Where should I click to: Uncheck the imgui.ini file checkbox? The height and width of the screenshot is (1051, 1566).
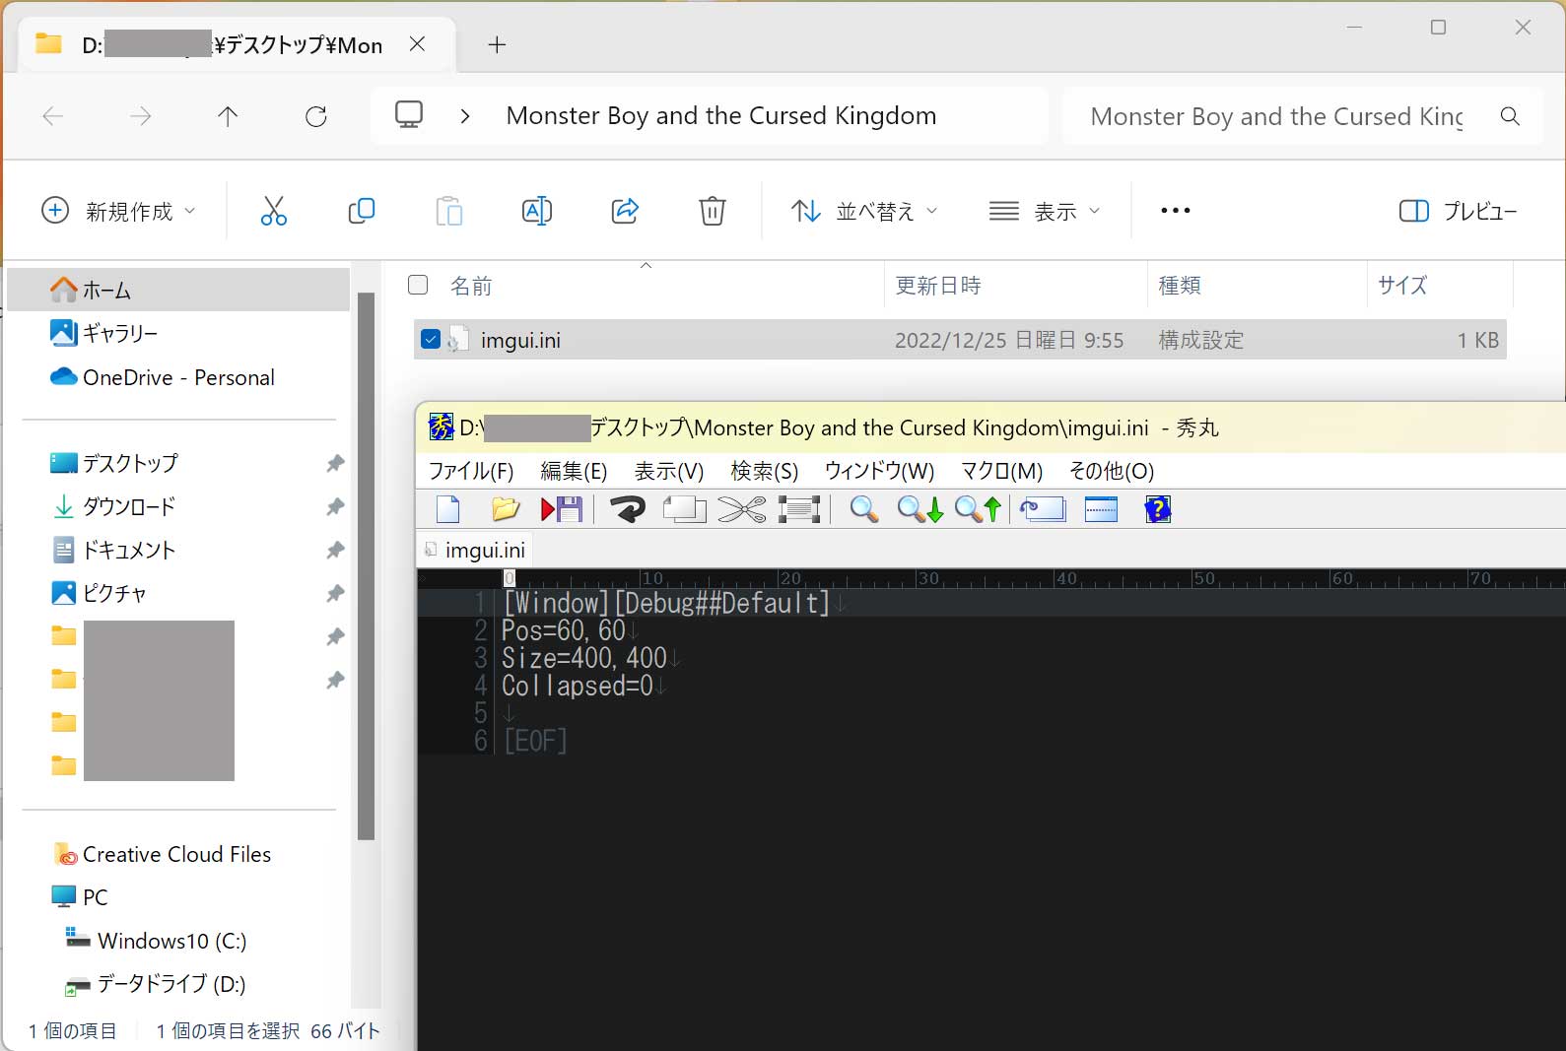tap(431, 340)
